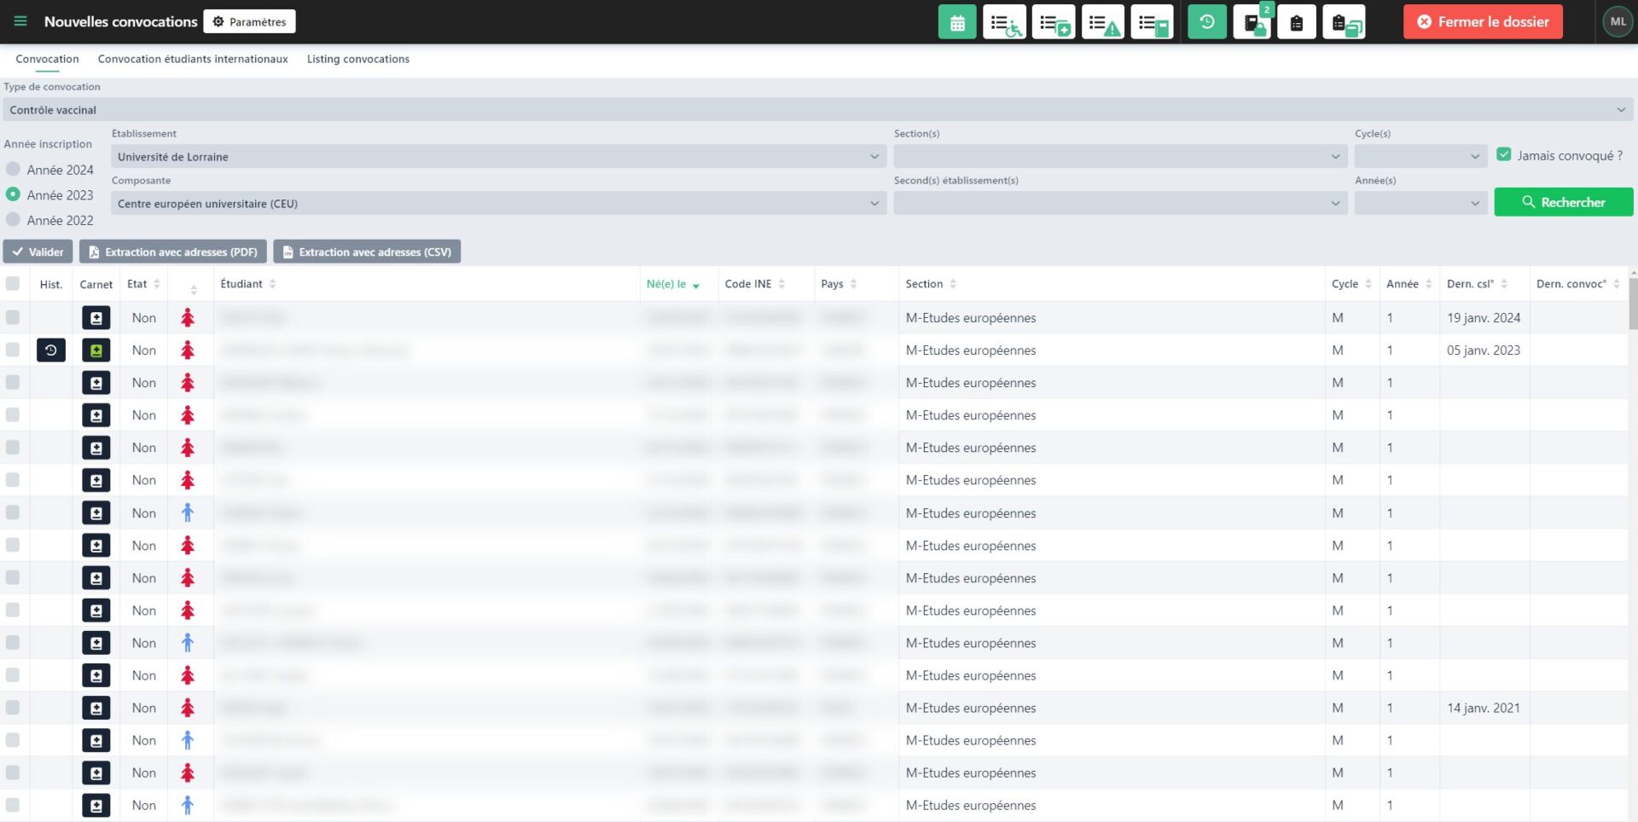
Task: Open history icon in second student row
Action: coord(51,350)
